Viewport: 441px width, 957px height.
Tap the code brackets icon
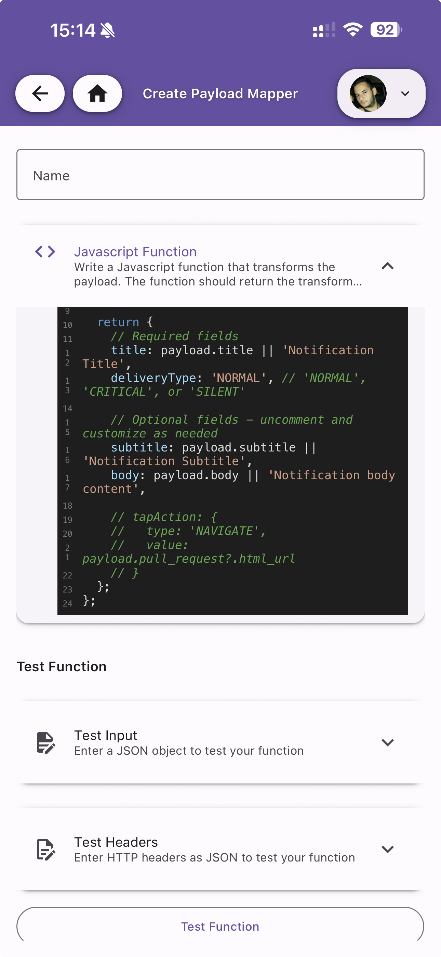pyautogui.click(x=45, y=252)
